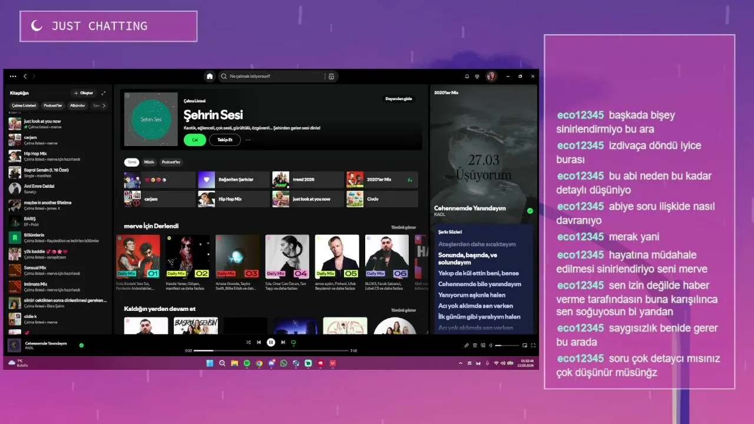Open taskbar Search
Viewport: 754px width, 424px height.
click(222, 363)
